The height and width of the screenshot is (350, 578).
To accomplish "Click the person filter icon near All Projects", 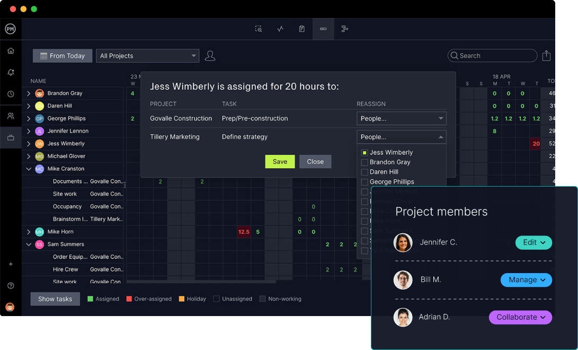I will 210,56.
